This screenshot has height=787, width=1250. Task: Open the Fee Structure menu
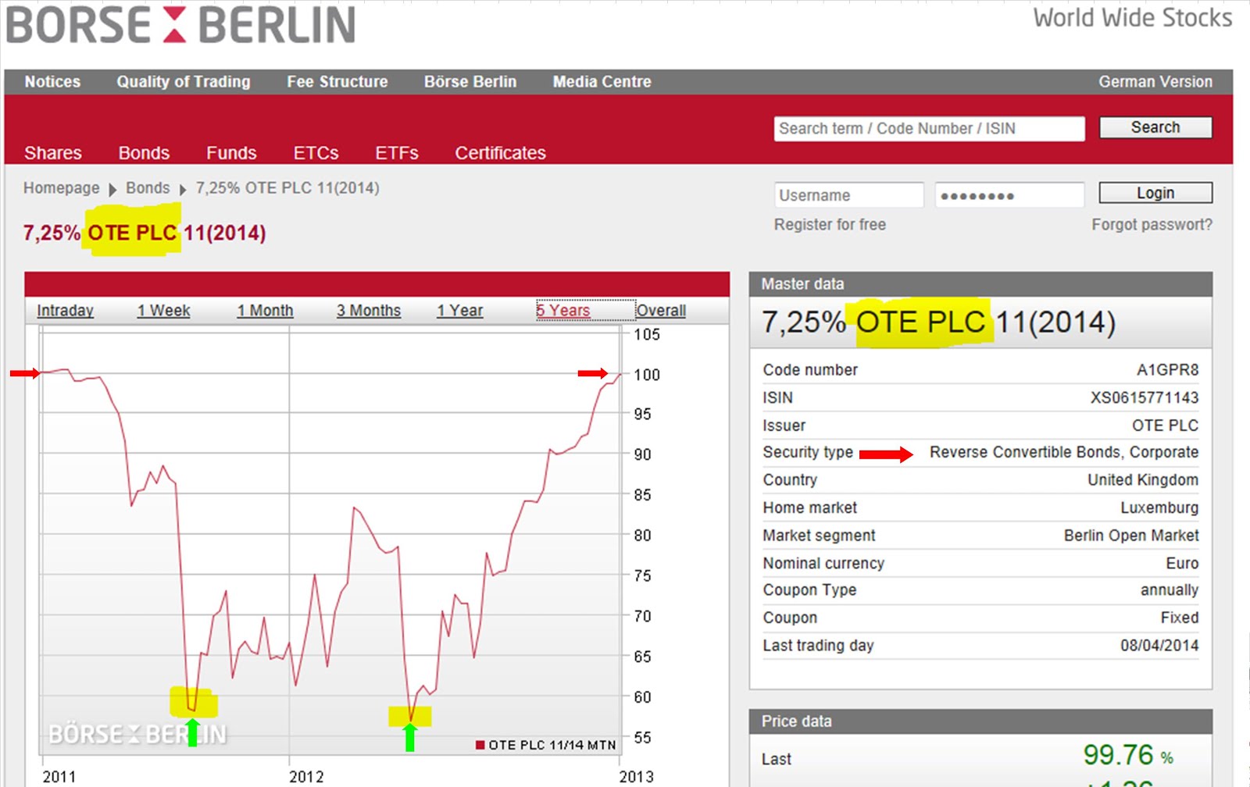tap(337, 81)
